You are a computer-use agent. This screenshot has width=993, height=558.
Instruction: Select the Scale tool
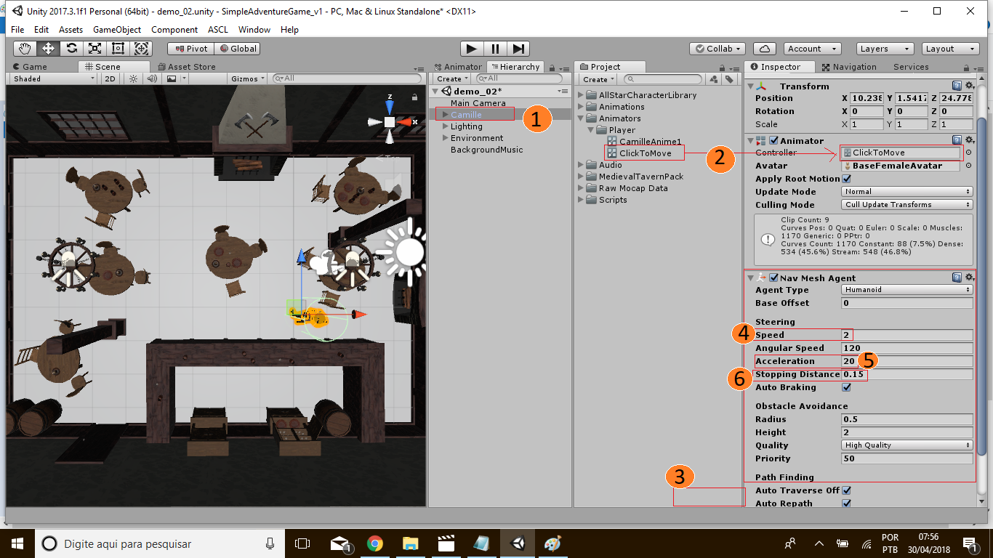[x=94, y=48]
